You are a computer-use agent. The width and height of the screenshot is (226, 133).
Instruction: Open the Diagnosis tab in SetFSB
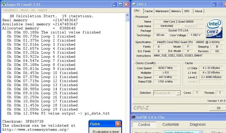tap(198, 124)
